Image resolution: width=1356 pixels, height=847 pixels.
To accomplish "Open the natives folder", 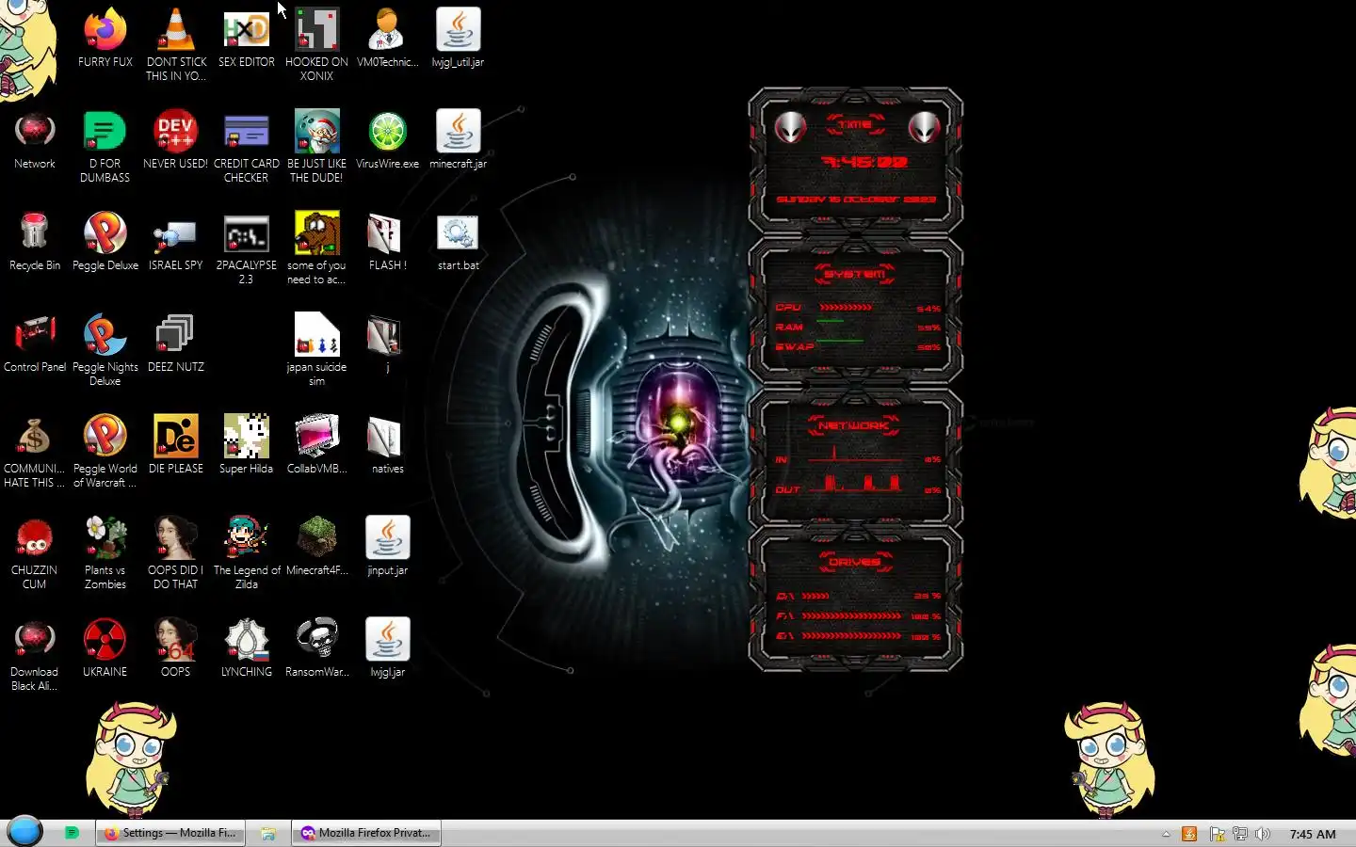I will coord(387,437).
